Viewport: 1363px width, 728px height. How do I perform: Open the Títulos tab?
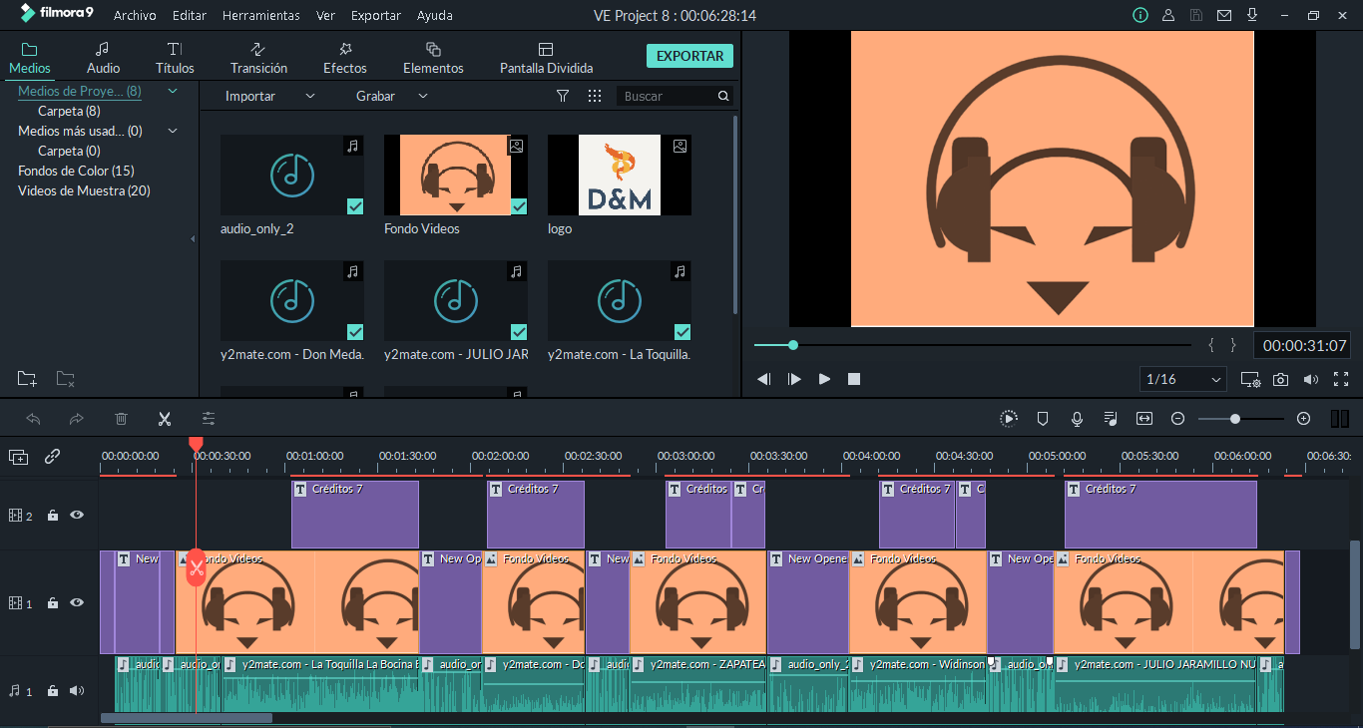[x=175, y=58]
